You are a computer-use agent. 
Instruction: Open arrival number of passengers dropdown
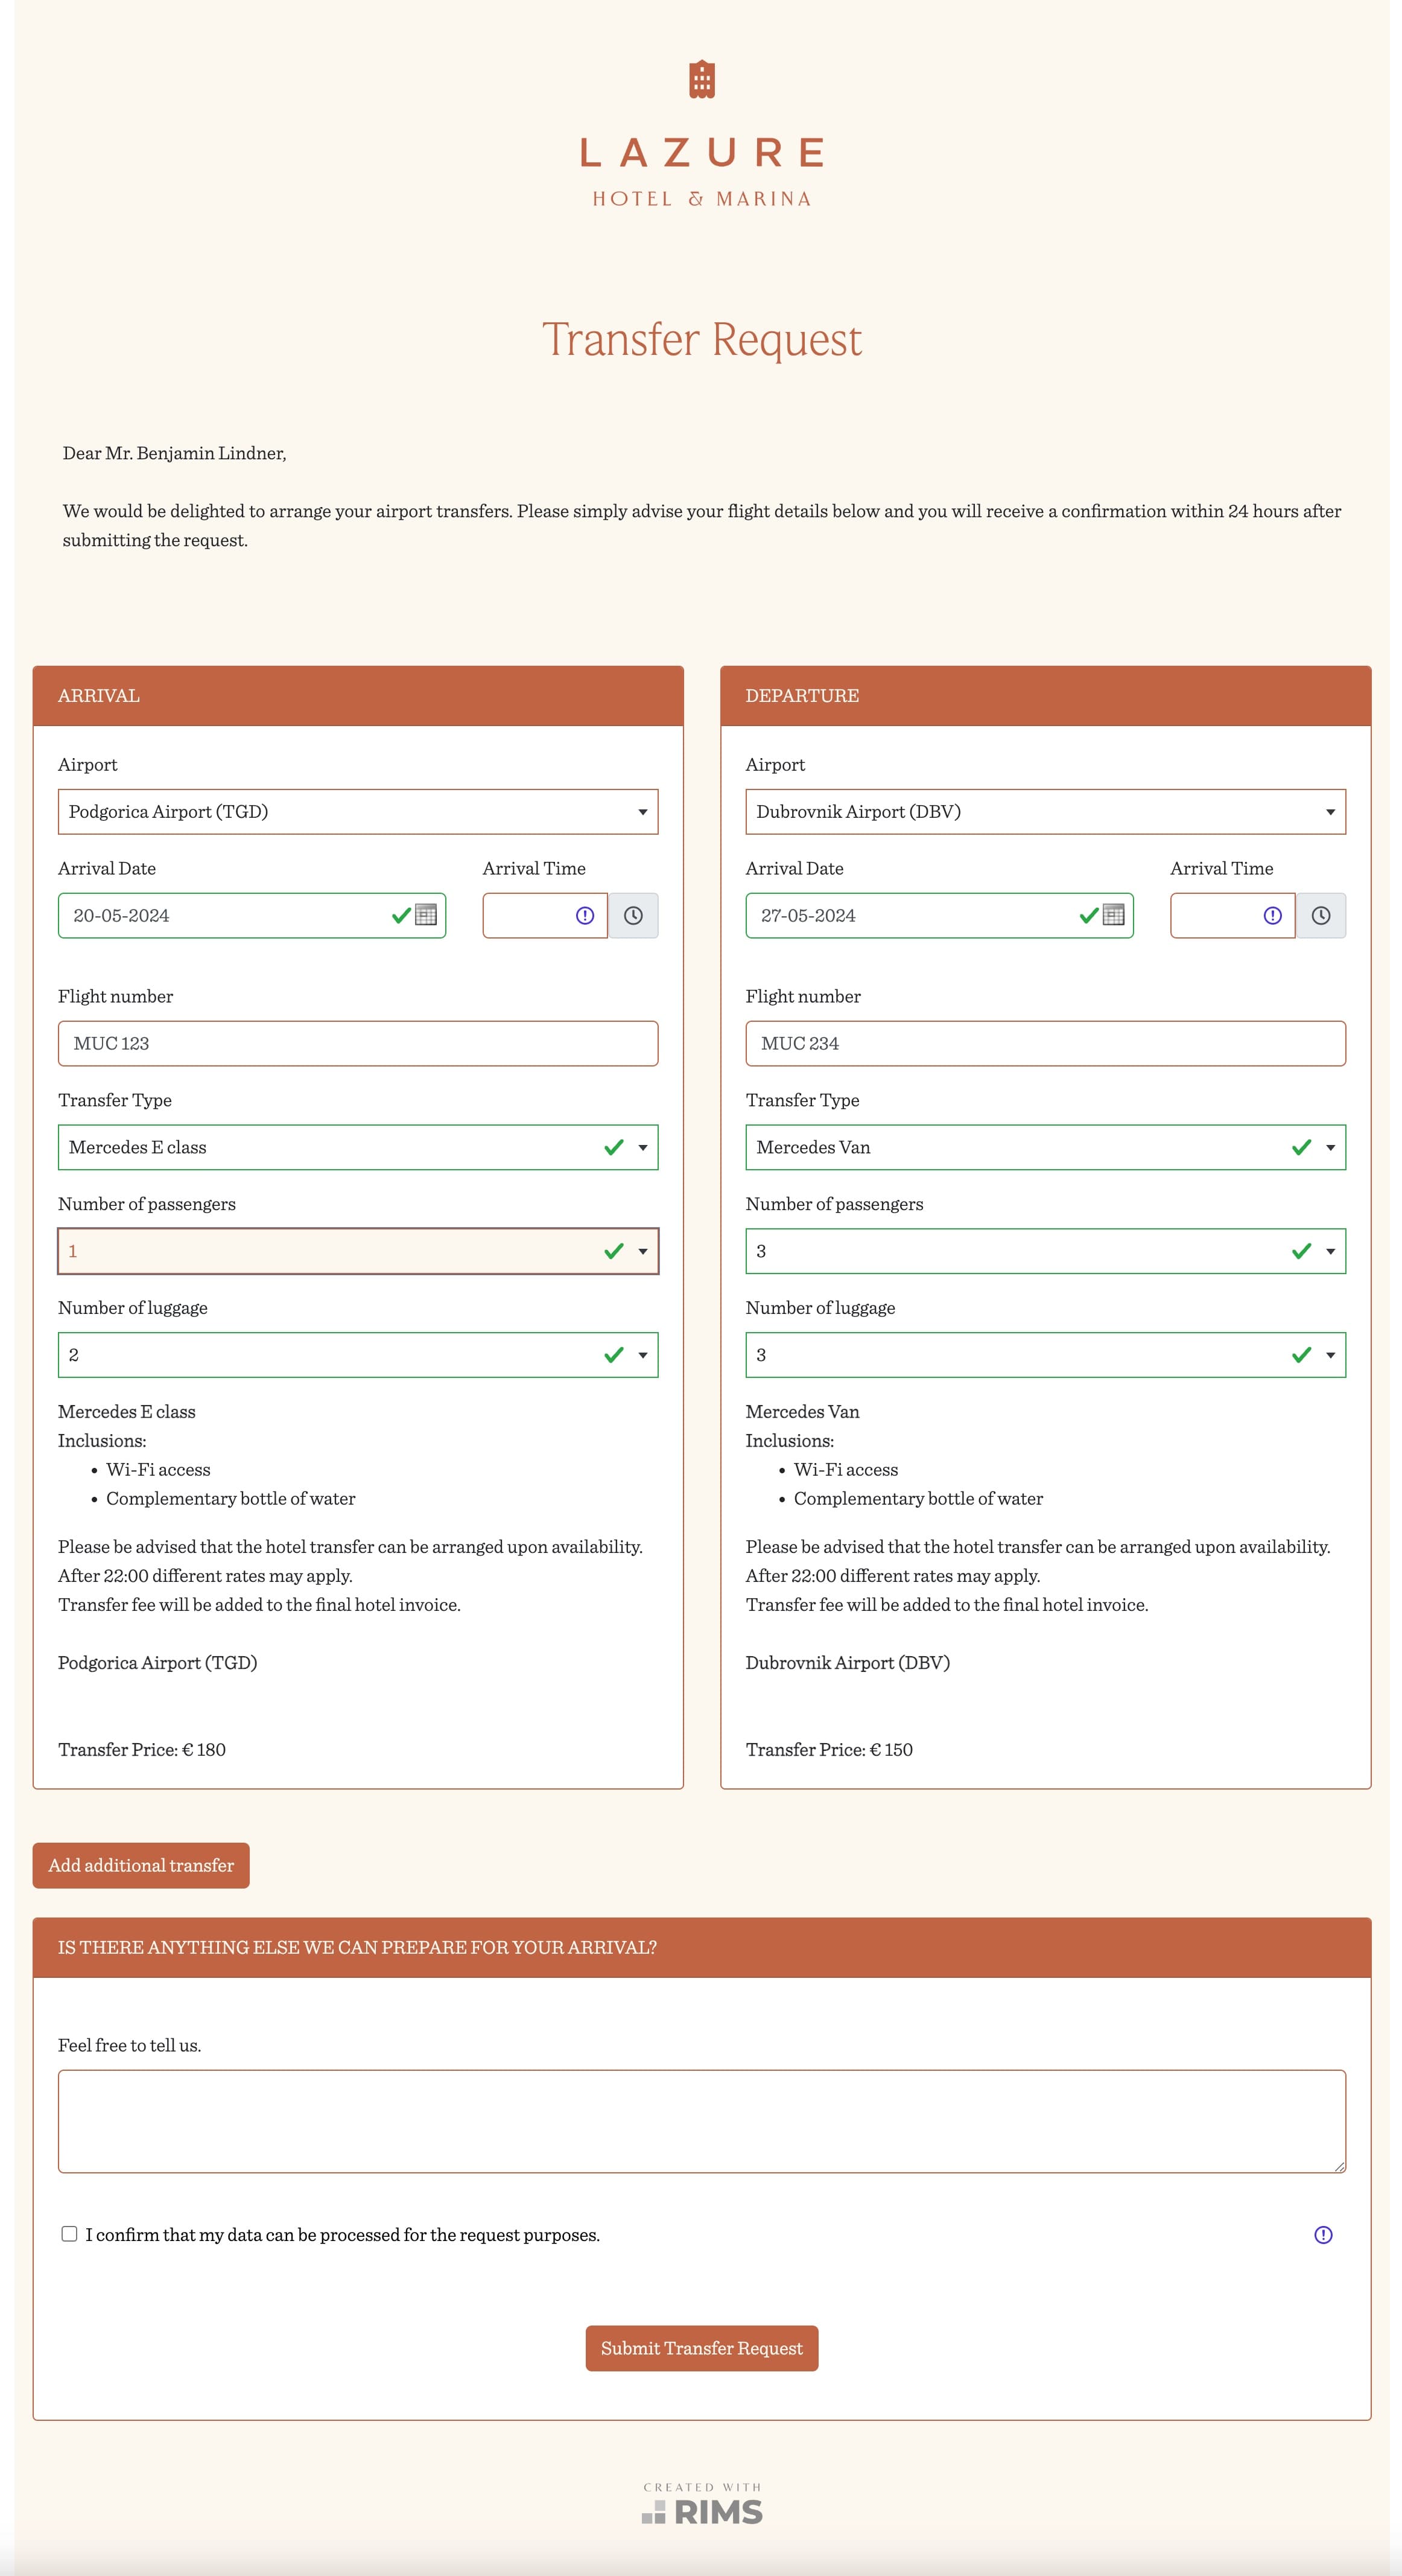click(x=358, y=1251)
